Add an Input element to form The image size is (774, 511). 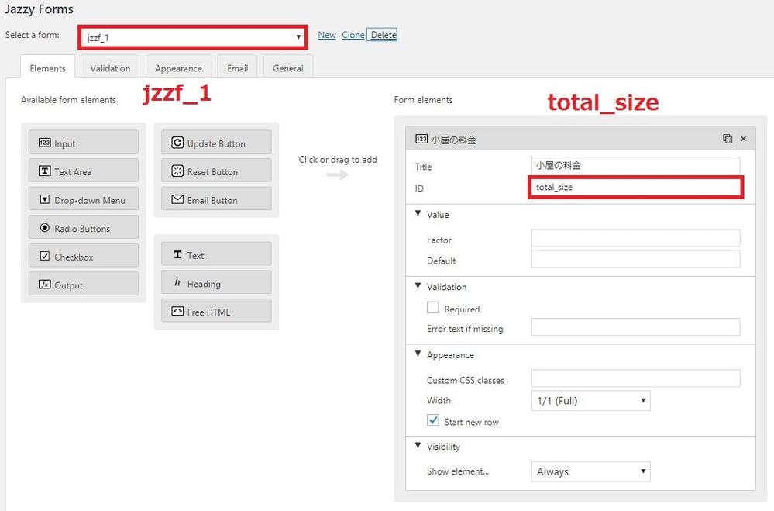pos(84,143)
